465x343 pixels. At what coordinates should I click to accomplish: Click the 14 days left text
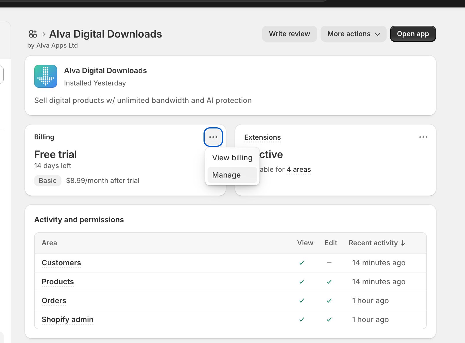coord(53,166)
